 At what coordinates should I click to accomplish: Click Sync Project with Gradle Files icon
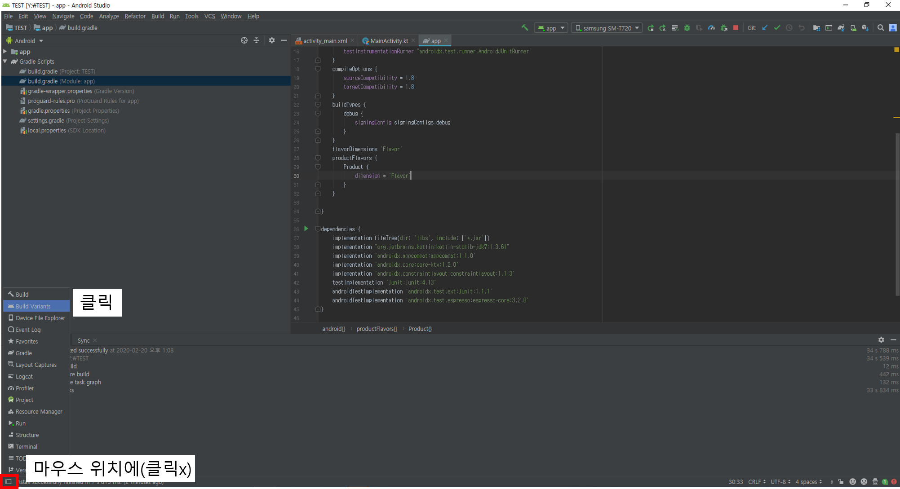click(841, 28)
